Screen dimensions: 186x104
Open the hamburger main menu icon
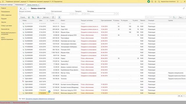click(3, 1)
